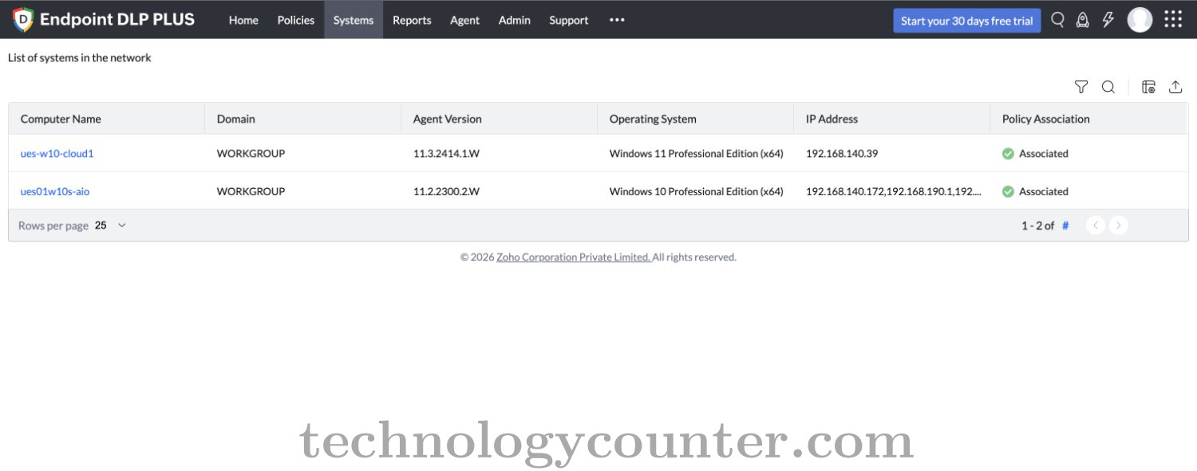Open computer ues-w10-cloud1 link
Image resolution: width=1197 pixels, height=471 pixels.
(57, 154)
